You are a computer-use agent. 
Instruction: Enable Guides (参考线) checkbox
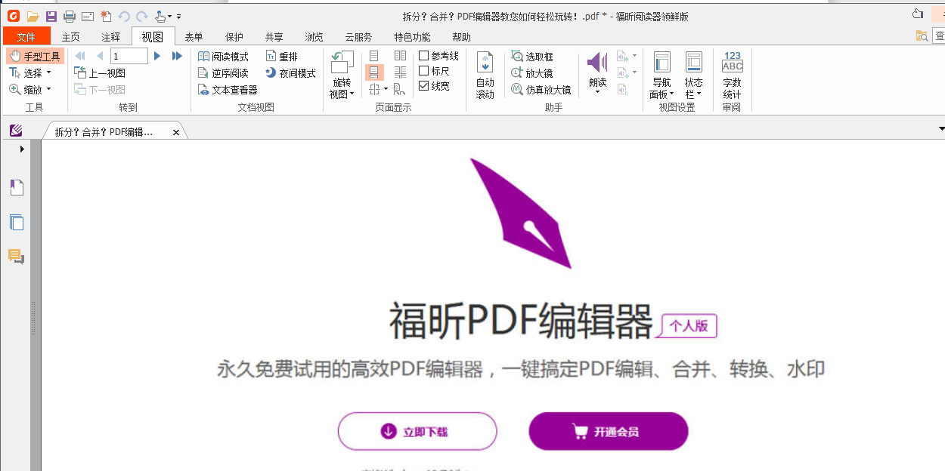tap(424, 56)
